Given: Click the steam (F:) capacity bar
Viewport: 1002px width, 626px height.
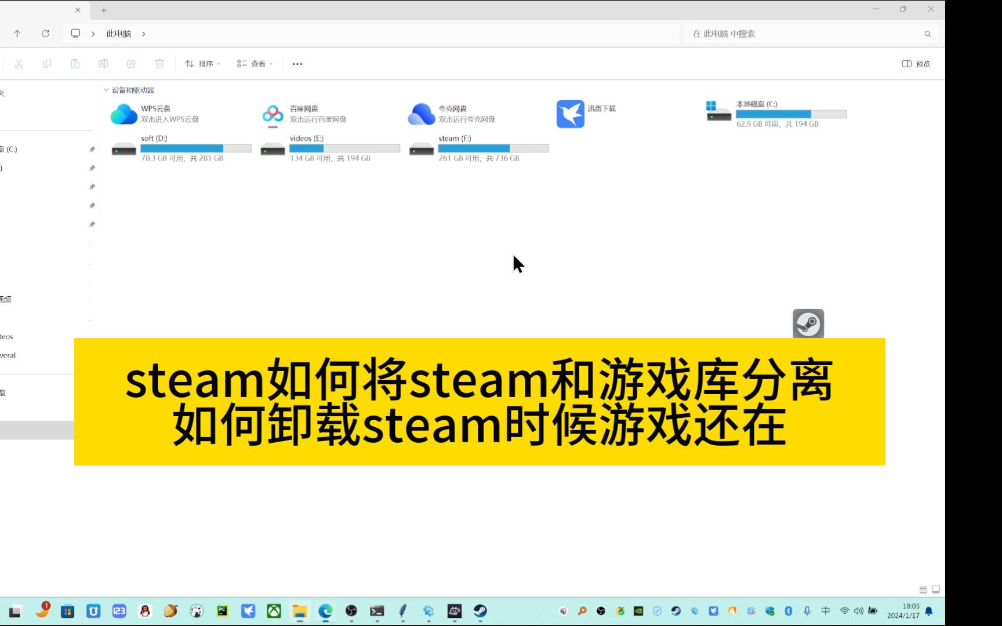Looking at the screenshot, I should pyautogui.click(x=493, y=148).
